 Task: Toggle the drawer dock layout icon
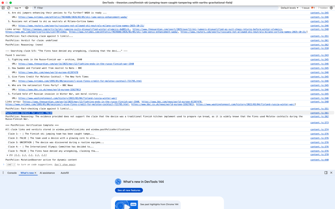(326, 173)
